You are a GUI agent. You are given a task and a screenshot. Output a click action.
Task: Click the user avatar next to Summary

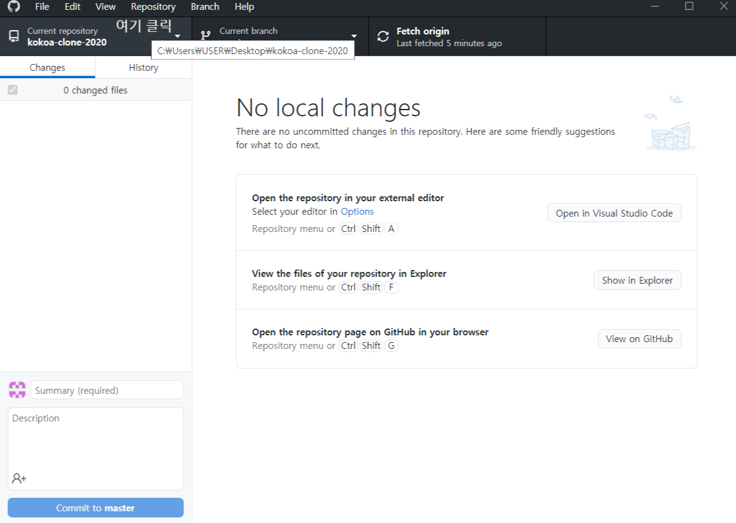point(17,389)
